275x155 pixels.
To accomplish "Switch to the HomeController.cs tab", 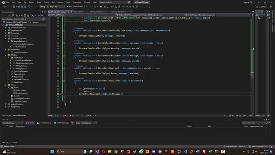I will coord(97,12).
